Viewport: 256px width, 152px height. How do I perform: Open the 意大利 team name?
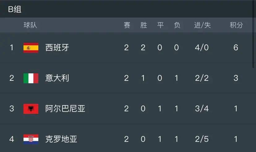[x=57, y=78]
